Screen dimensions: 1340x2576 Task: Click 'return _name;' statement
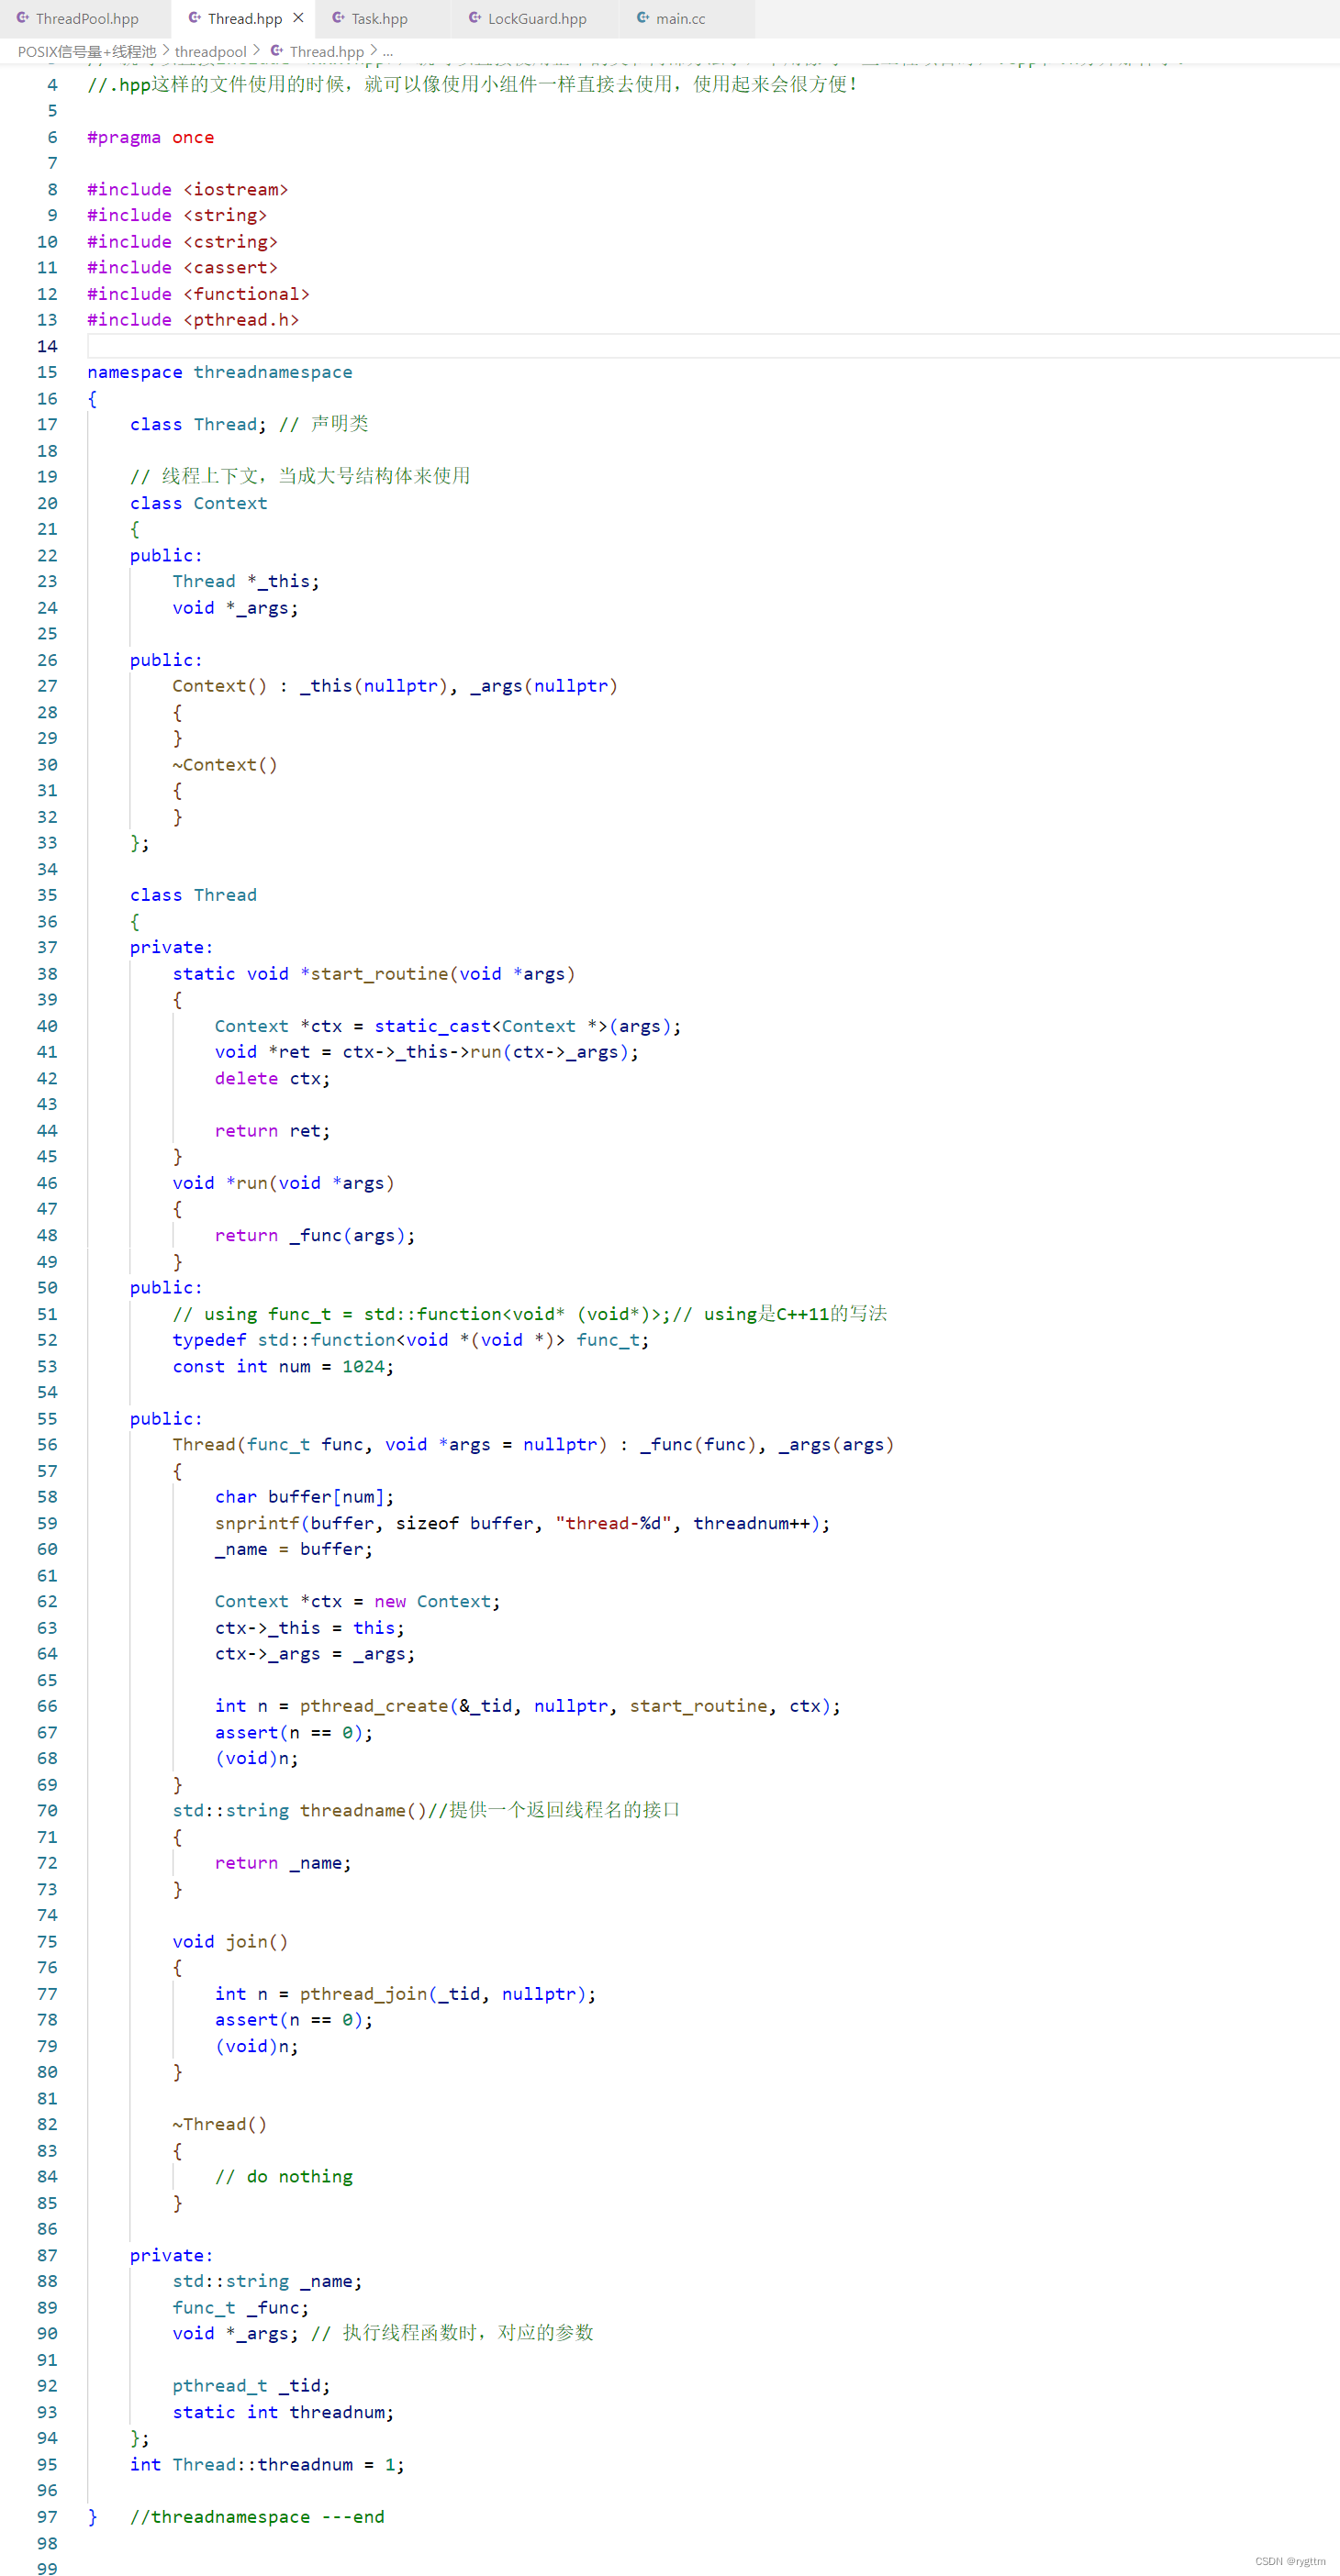(x=282, y=1863)
